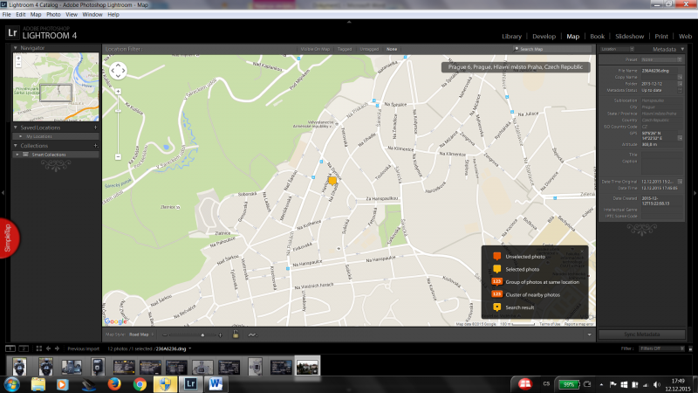Select the Visible On Map filter
This screenshot has height=393, width=698.
point(315,49)
